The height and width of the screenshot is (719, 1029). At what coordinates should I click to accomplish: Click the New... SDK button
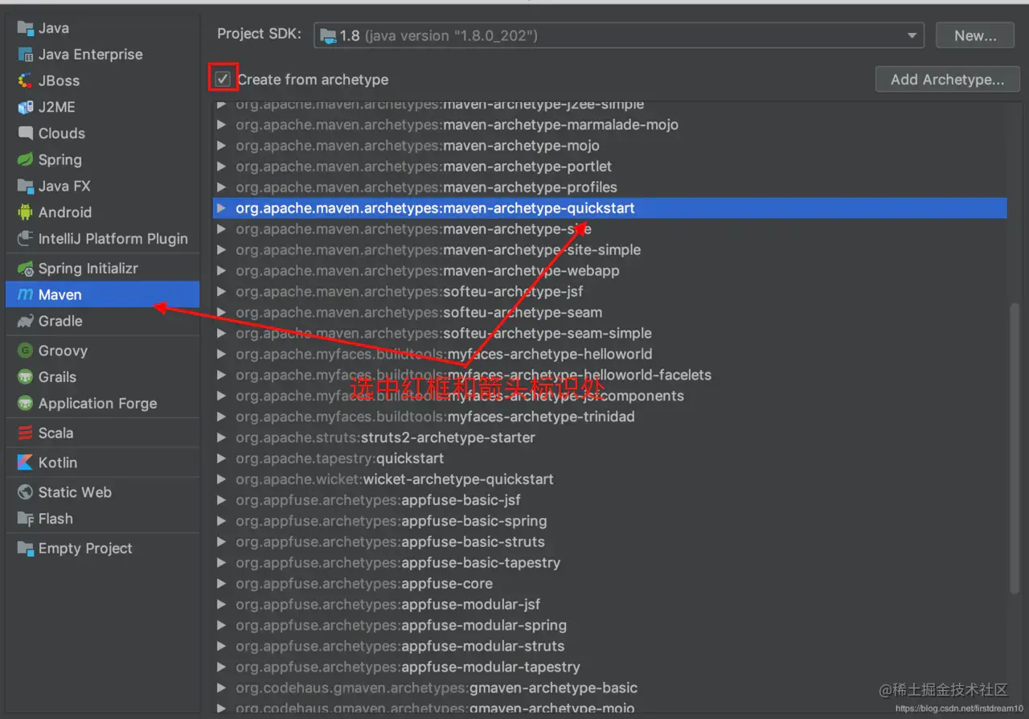click(975, 35)
